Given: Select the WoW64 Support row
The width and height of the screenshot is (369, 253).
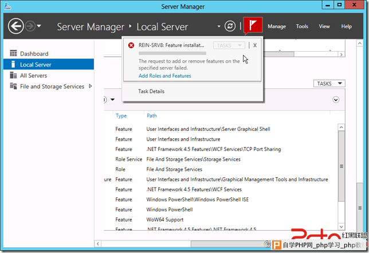Looking at the screenshot, I should click(x=221, y=220).
